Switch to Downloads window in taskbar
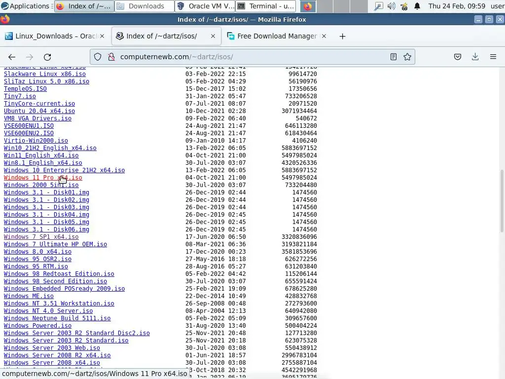 click(144, 6)
